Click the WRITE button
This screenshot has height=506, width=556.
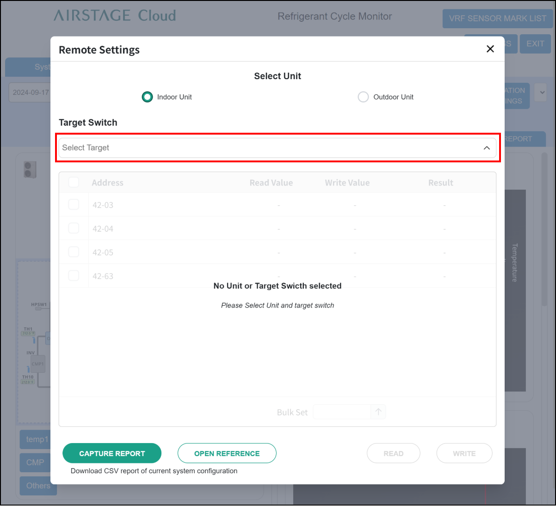pos(464,453)
